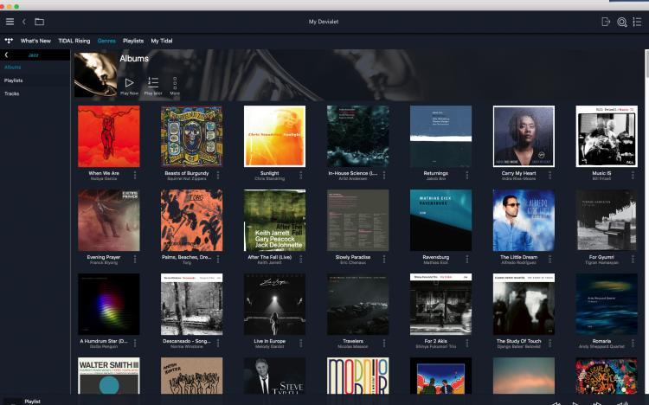Open the My Tidal tab
The height and width of the screenshot is (405, 649).
point(162,41)
